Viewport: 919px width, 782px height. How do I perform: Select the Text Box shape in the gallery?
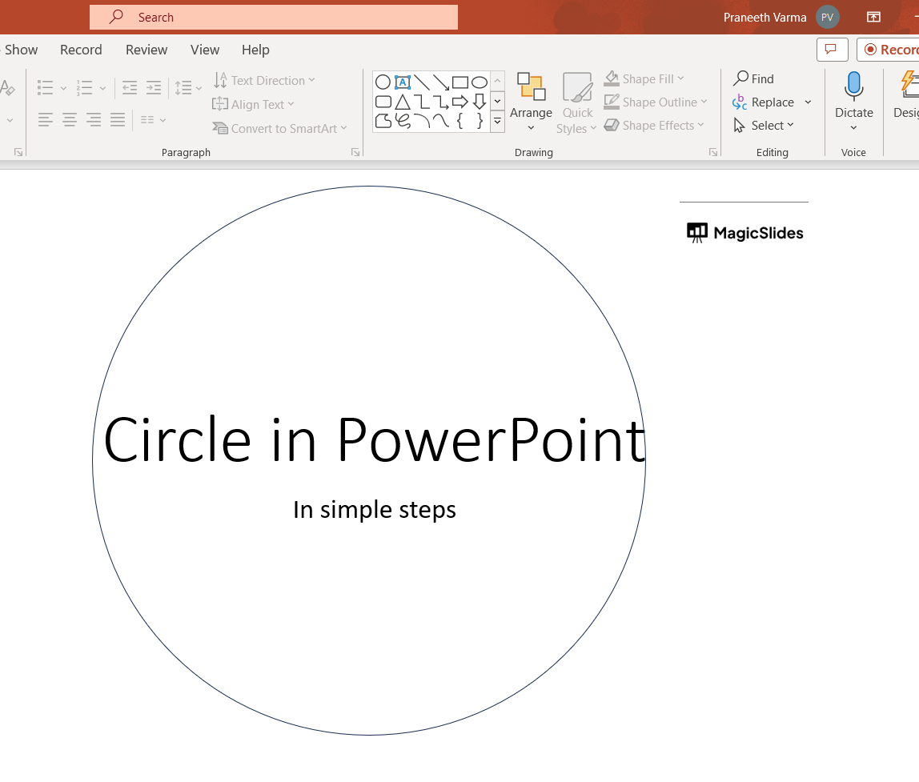[x=403, y=82]
